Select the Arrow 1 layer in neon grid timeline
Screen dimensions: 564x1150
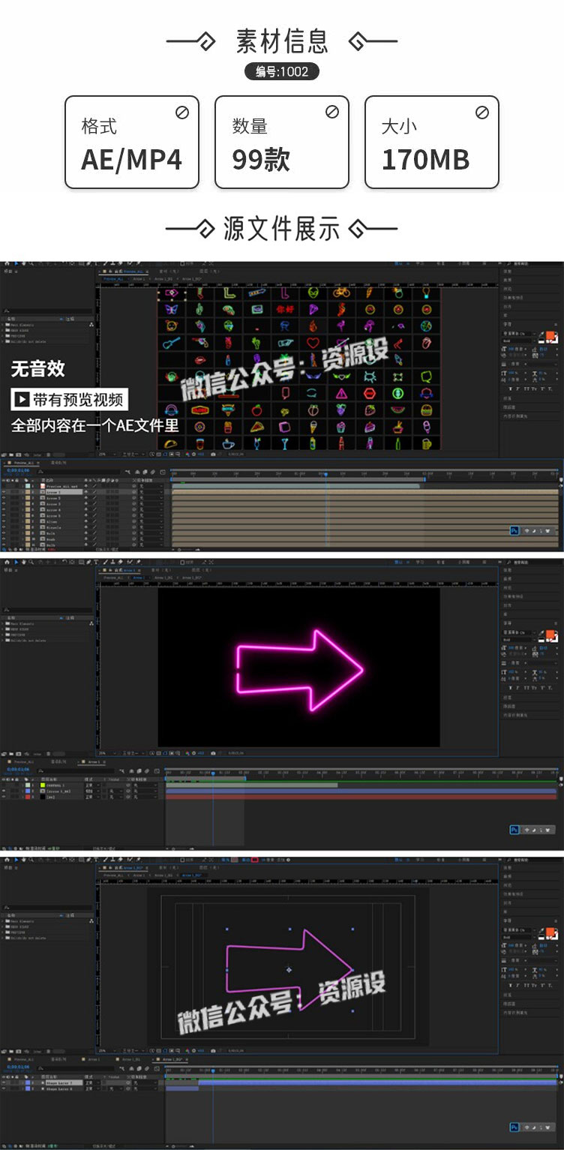(x=54, y=492)
